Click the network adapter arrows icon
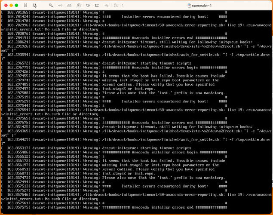Viewport: 273px width, 215px height. pyautogui.click(x=61, y=6)
